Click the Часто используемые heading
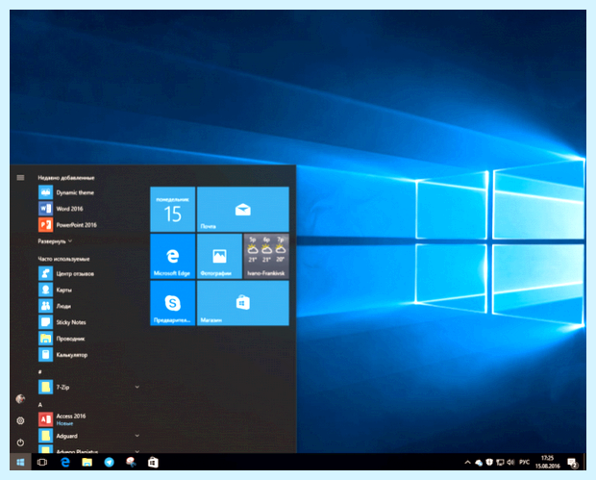The width and height of the screenshot is (596, 480). (x=63, y=259)
